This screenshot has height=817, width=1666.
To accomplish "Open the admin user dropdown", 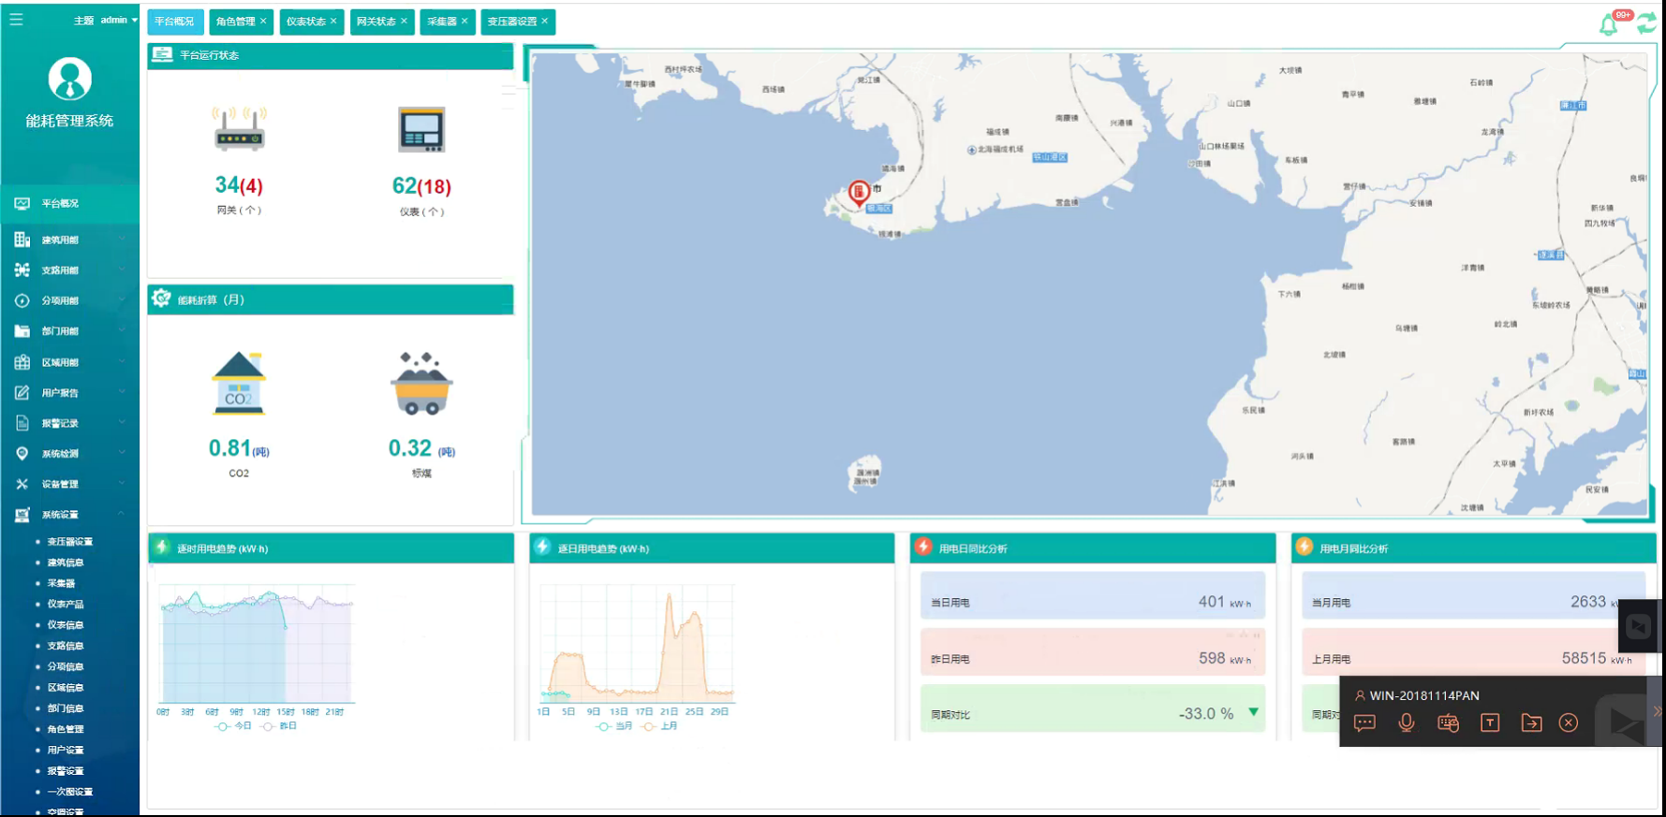I will [119, 20].
